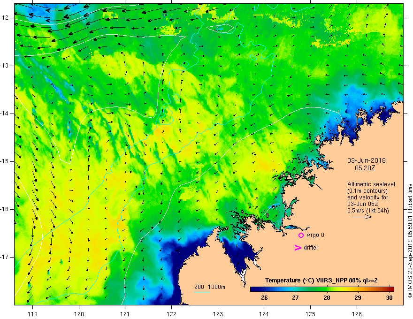Click the 'Argo 0' legend label
Image resolution: width=413 pixels, height=319 pixels.
(315, 235)
